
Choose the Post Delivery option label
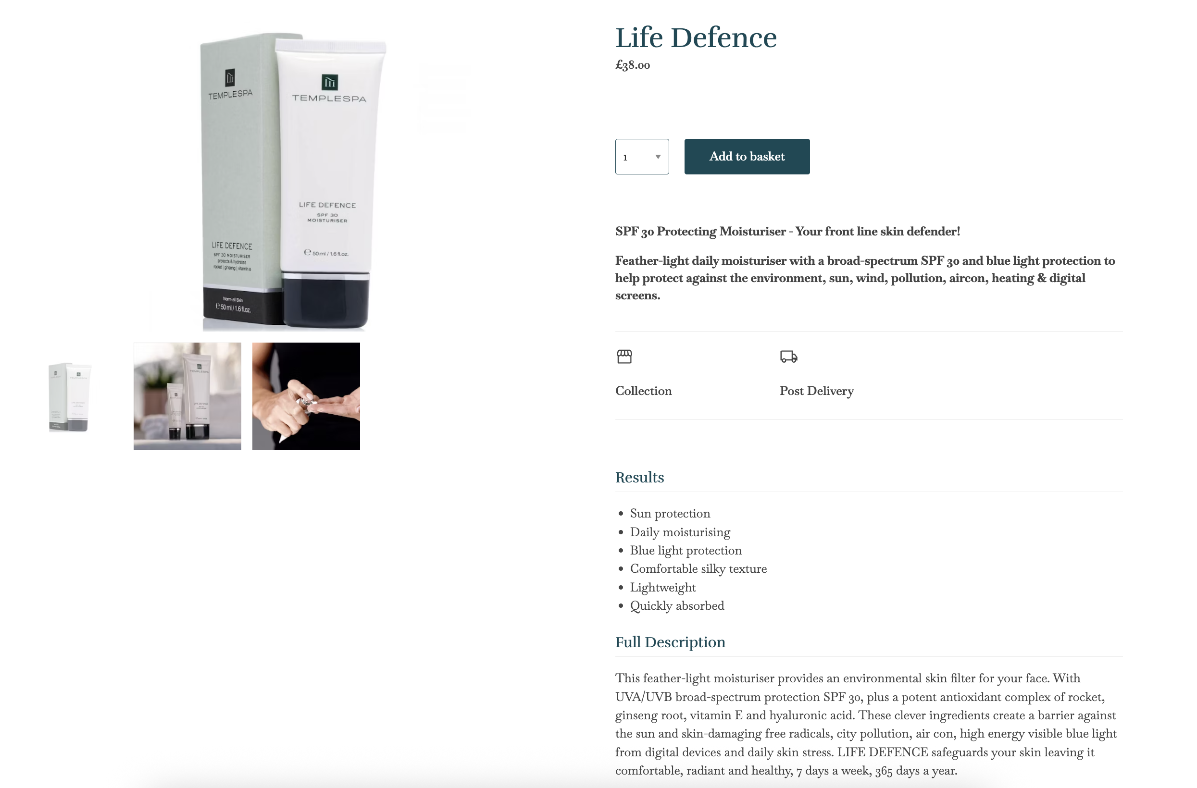(x=816, y=391)
